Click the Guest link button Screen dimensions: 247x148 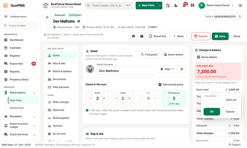157,36
